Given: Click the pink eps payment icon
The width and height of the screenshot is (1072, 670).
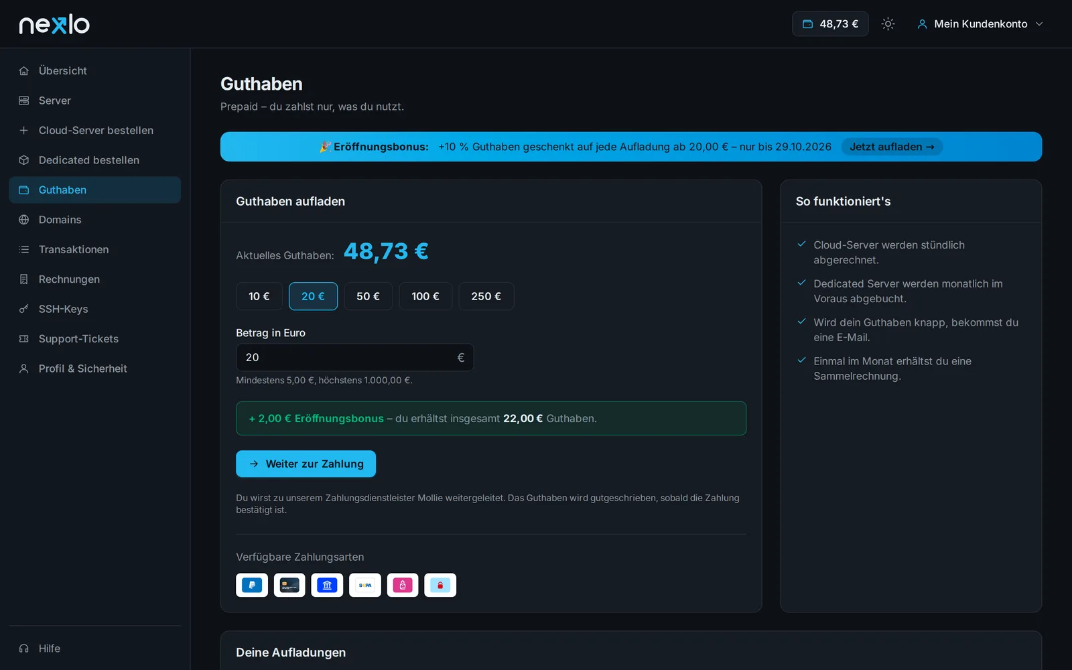Looking at the screenshot, I should 403,585.
